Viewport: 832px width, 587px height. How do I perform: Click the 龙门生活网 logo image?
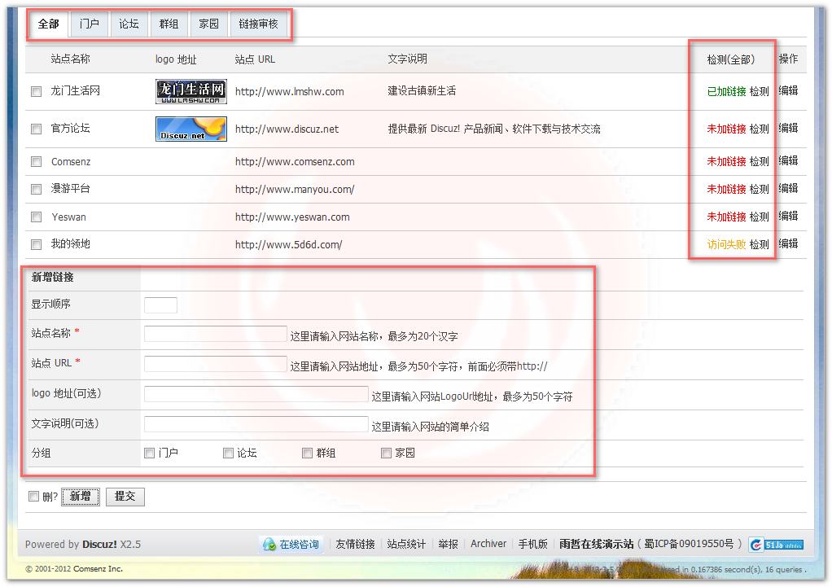191,91
